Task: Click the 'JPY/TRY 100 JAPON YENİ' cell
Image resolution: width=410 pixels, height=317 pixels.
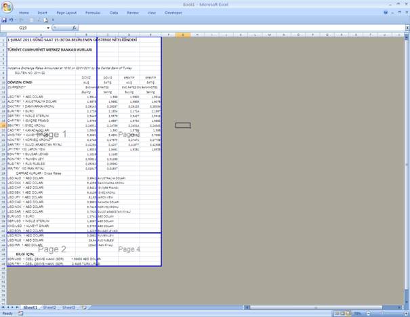Action: pyautogui.click(x=41, y=149)
